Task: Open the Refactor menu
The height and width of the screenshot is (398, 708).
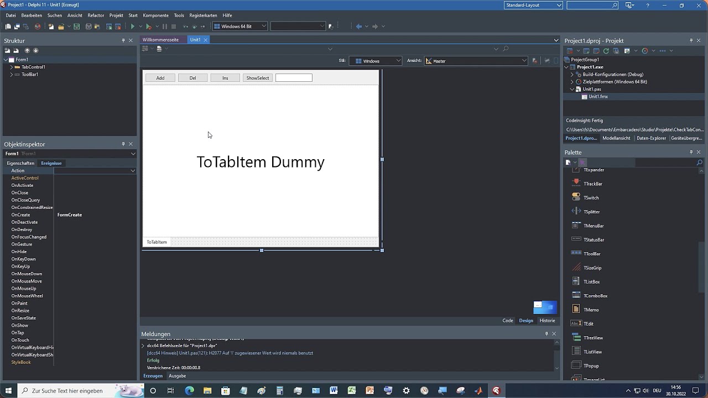Action: click(96, 15)
